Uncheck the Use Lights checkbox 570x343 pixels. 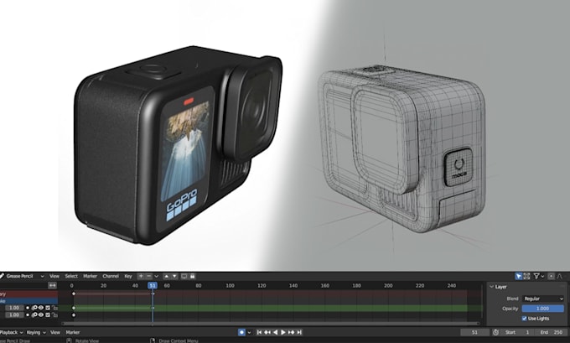524,319
